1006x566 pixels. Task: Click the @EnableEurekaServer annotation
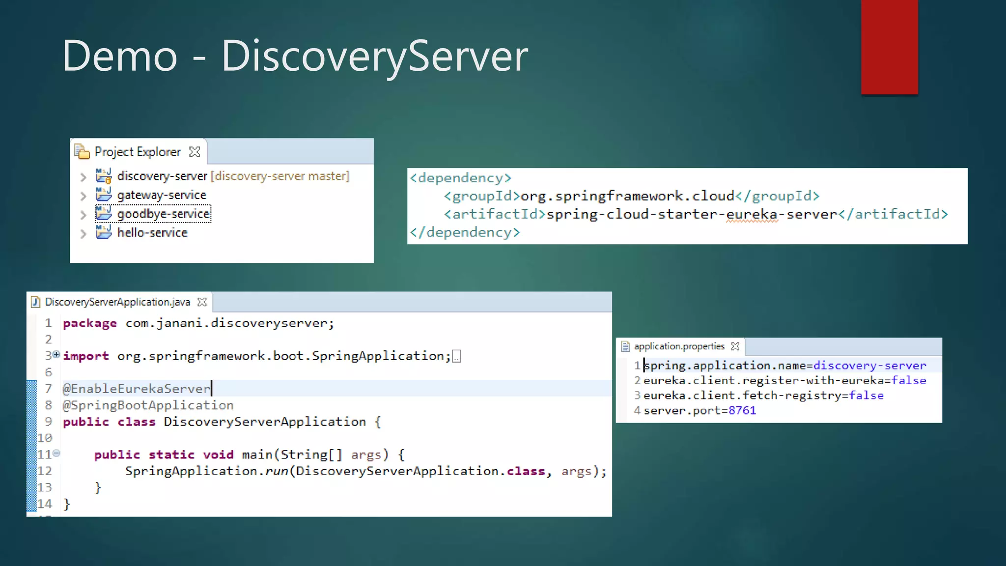coord(137,389)
